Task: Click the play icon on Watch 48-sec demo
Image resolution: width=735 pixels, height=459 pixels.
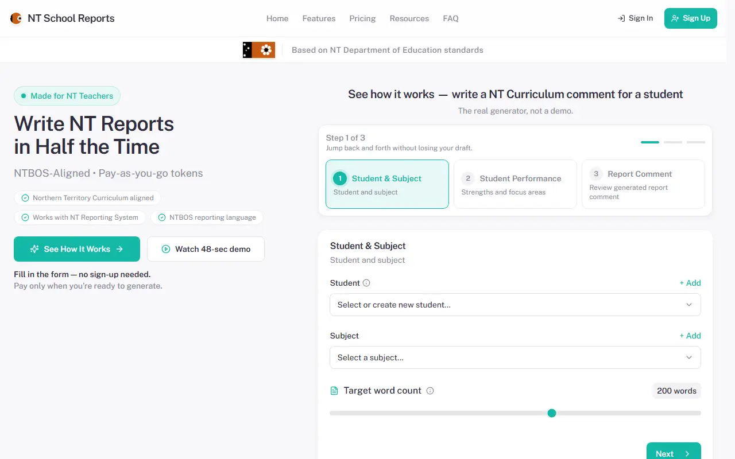Action: [x=166, y=249]
